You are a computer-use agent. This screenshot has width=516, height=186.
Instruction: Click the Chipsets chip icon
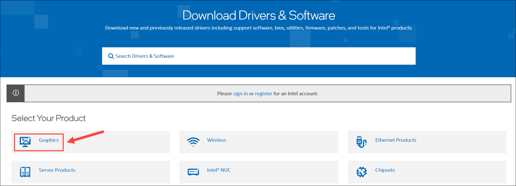click(361, 172)
